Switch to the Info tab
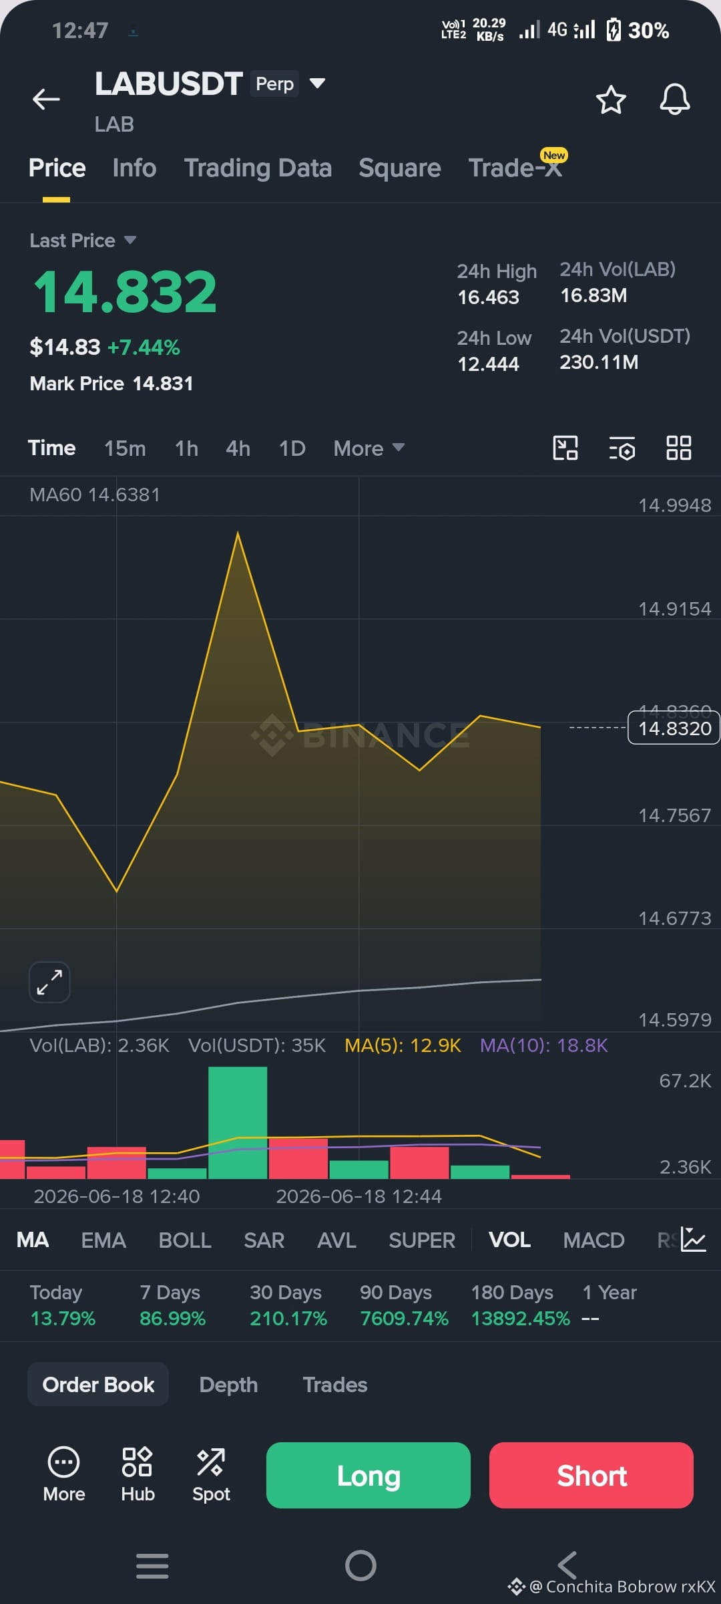This screenshot has width=721, height=1604. click(x=134, y=168)
